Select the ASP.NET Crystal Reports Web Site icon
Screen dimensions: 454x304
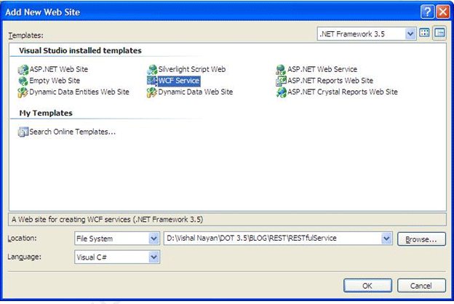click(281, 92)
